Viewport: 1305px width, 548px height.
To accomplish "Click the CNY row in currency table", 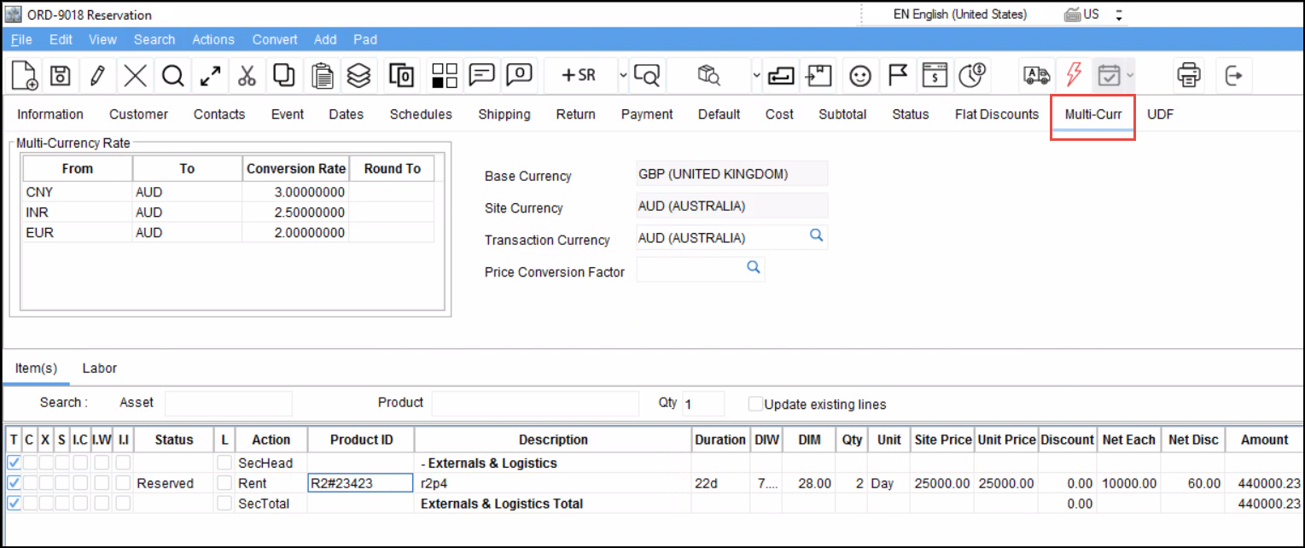I will (229, 192).
